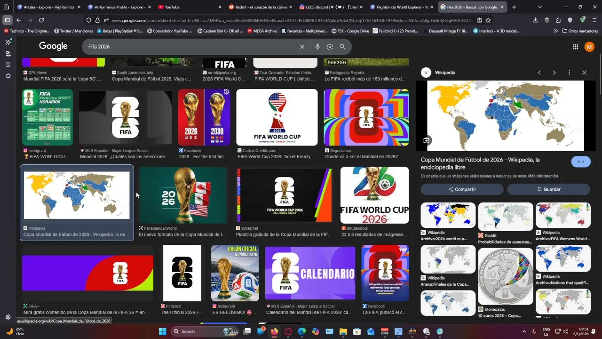This screenshot has width=602, height=339.
Task: Open PanamericanWorld trophy with flags image
Action: 183,195
